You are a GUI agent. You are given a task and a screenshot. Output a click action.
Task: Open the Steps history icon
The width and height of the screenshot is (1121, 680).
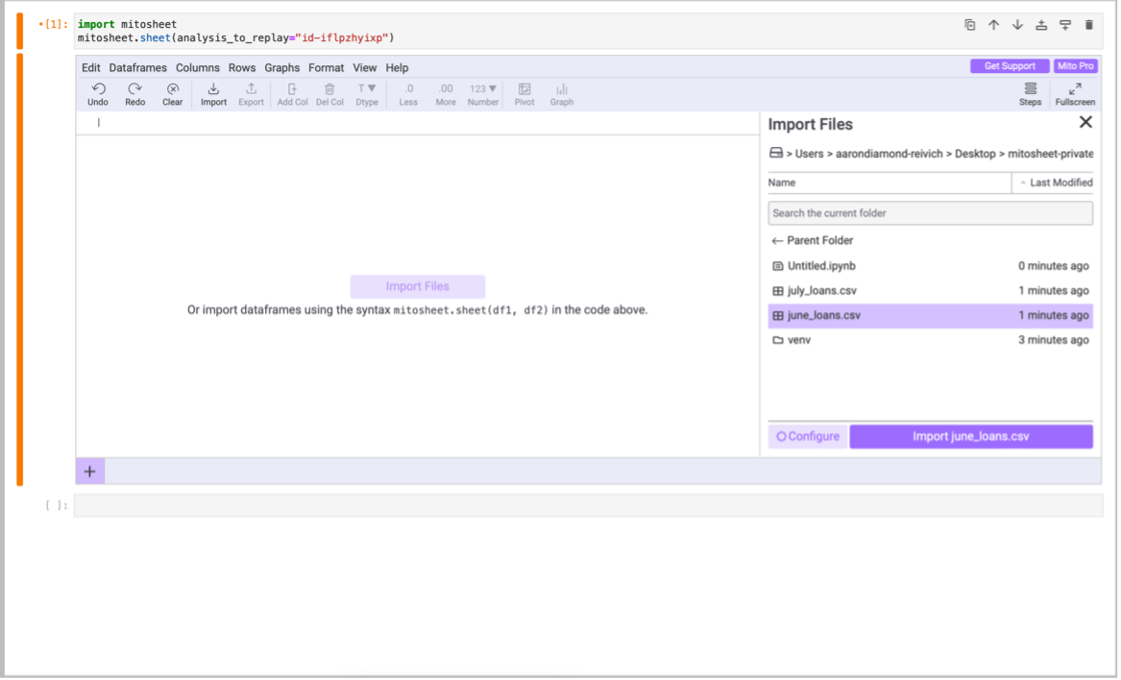coord(1030,89)
